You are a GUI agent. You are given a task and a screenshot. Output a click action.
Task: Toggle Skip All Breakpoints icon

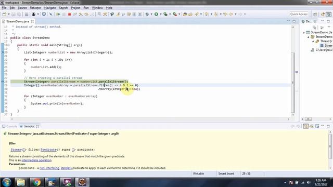click(x=50, y=14)
